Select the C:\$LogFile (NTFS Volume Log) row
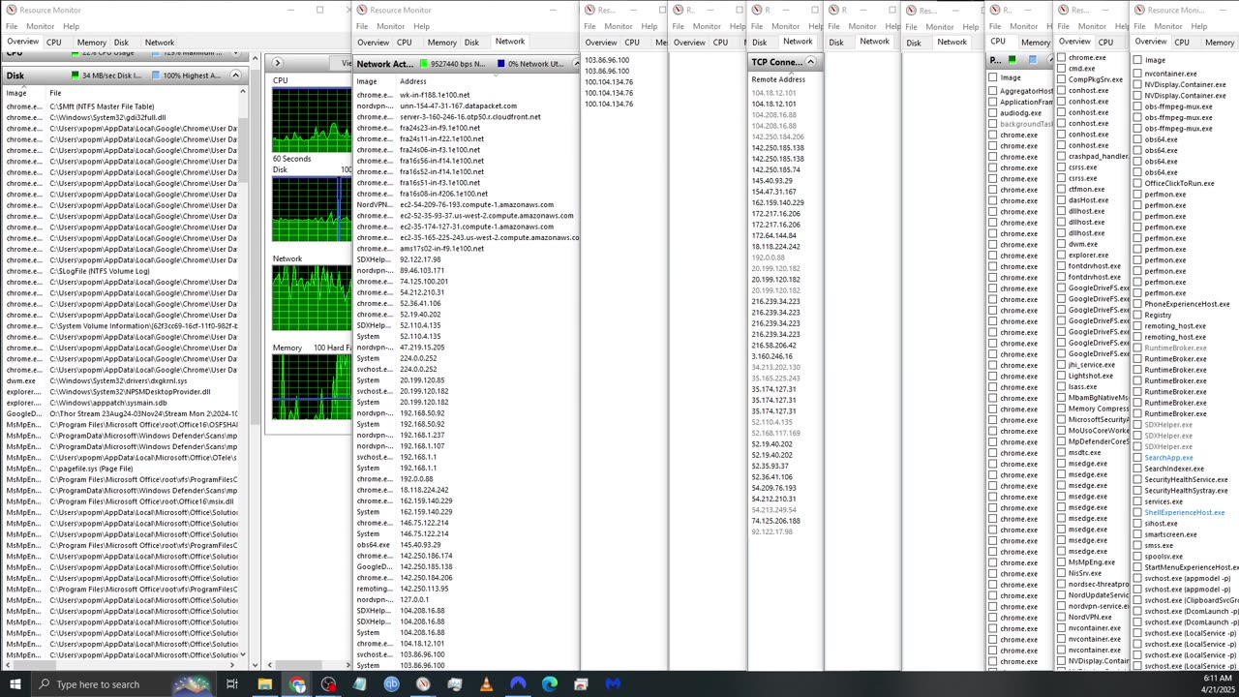Image resolution: width=1239 pixels, height=697 pixels. 121,271
